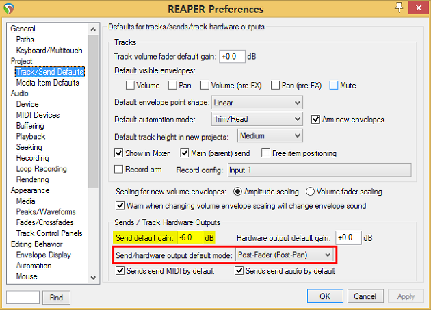Click the track volume fader default gain field
The image size is (431, 310).
point(232,57)
